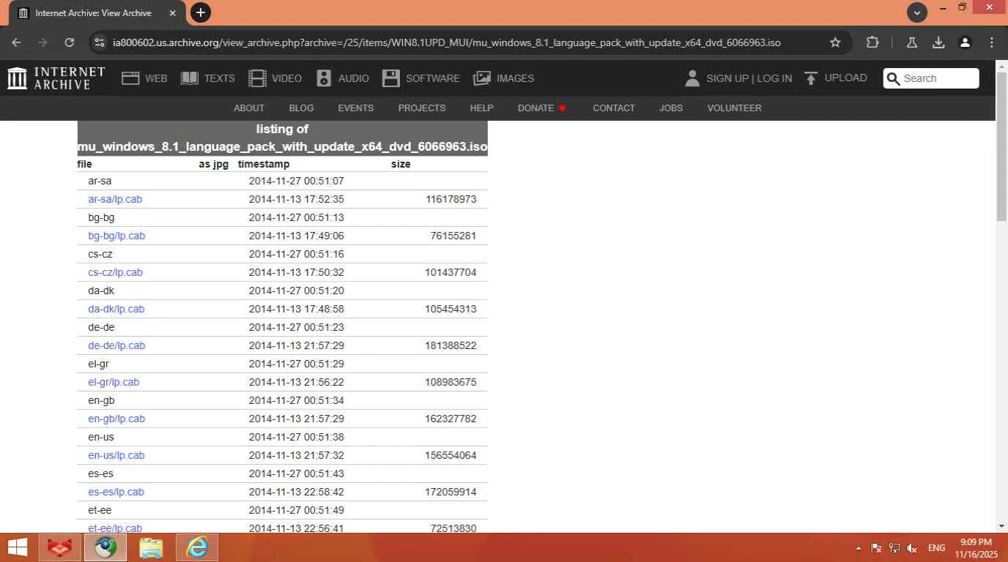The width and height of the screenshot is (1008, 562).
Task: Open the ABOUT menu item
Action: (249, 108)
